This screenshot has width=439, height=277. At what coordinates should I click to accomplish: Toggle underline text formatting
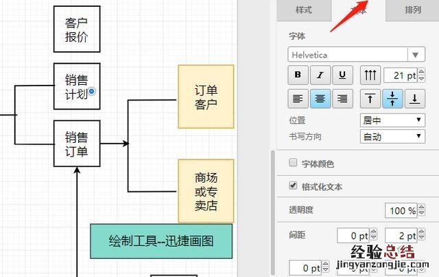[342, 75]
